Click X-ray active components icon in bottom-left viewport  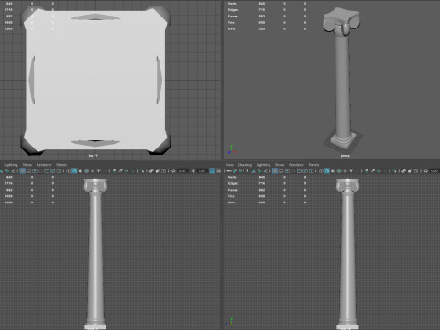(158, 171)
